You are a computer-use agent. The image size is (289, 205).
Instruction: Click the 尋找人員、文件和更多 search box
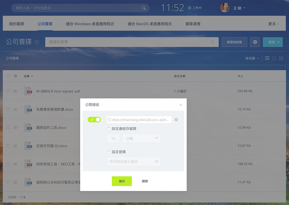(x=80, y=8)
